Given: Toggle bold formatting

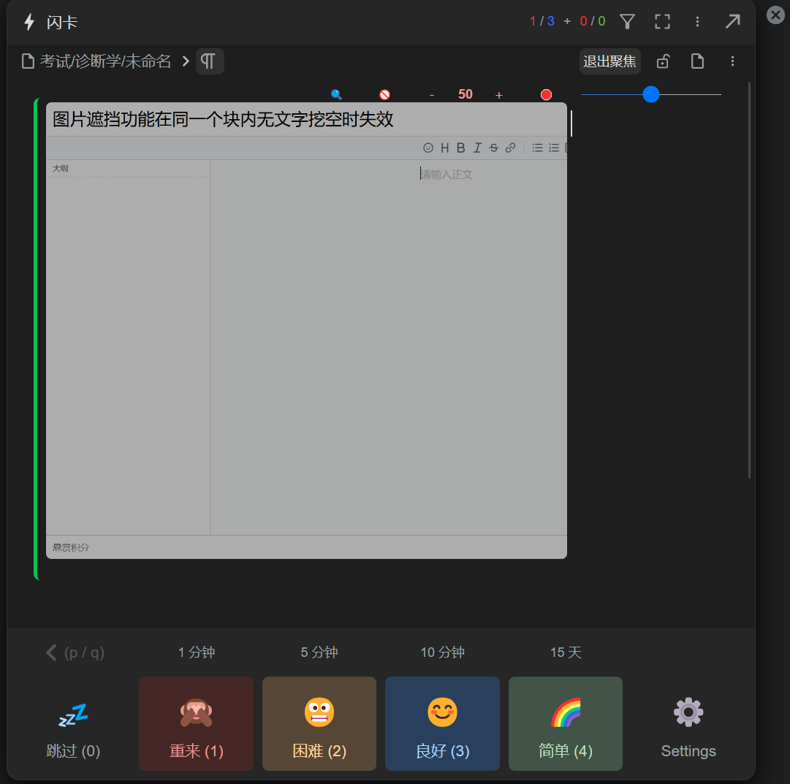Looking at the screenshot, I should click(460, 148).
